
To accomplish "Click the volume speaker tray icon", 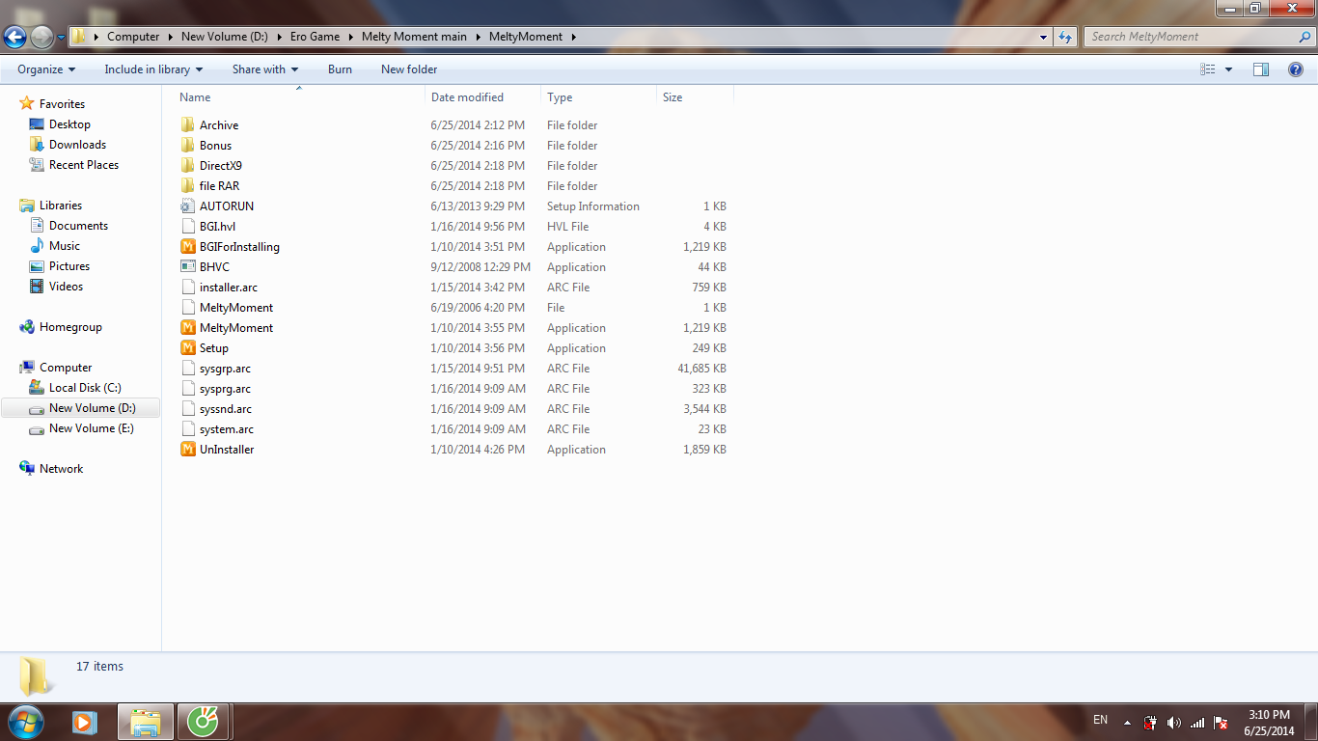I will (1174, 723).
